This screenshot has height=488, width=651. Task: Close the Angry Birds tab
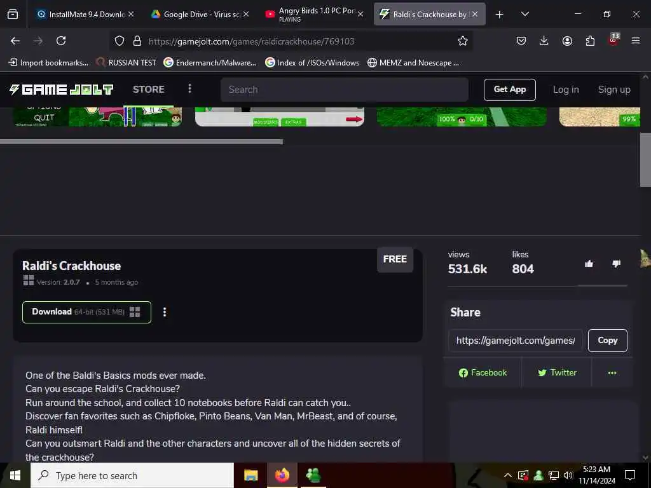pos(360,14)
